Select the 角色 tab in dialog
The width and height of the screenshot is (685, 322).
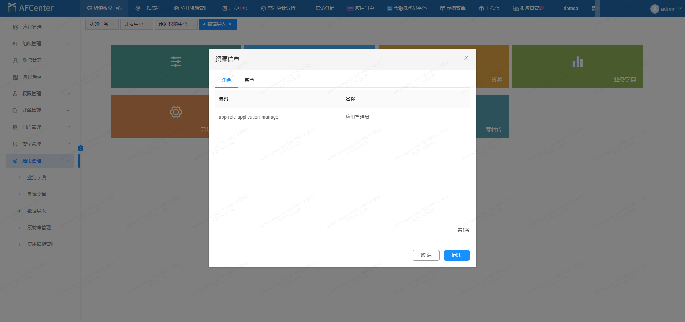point(227,80)
